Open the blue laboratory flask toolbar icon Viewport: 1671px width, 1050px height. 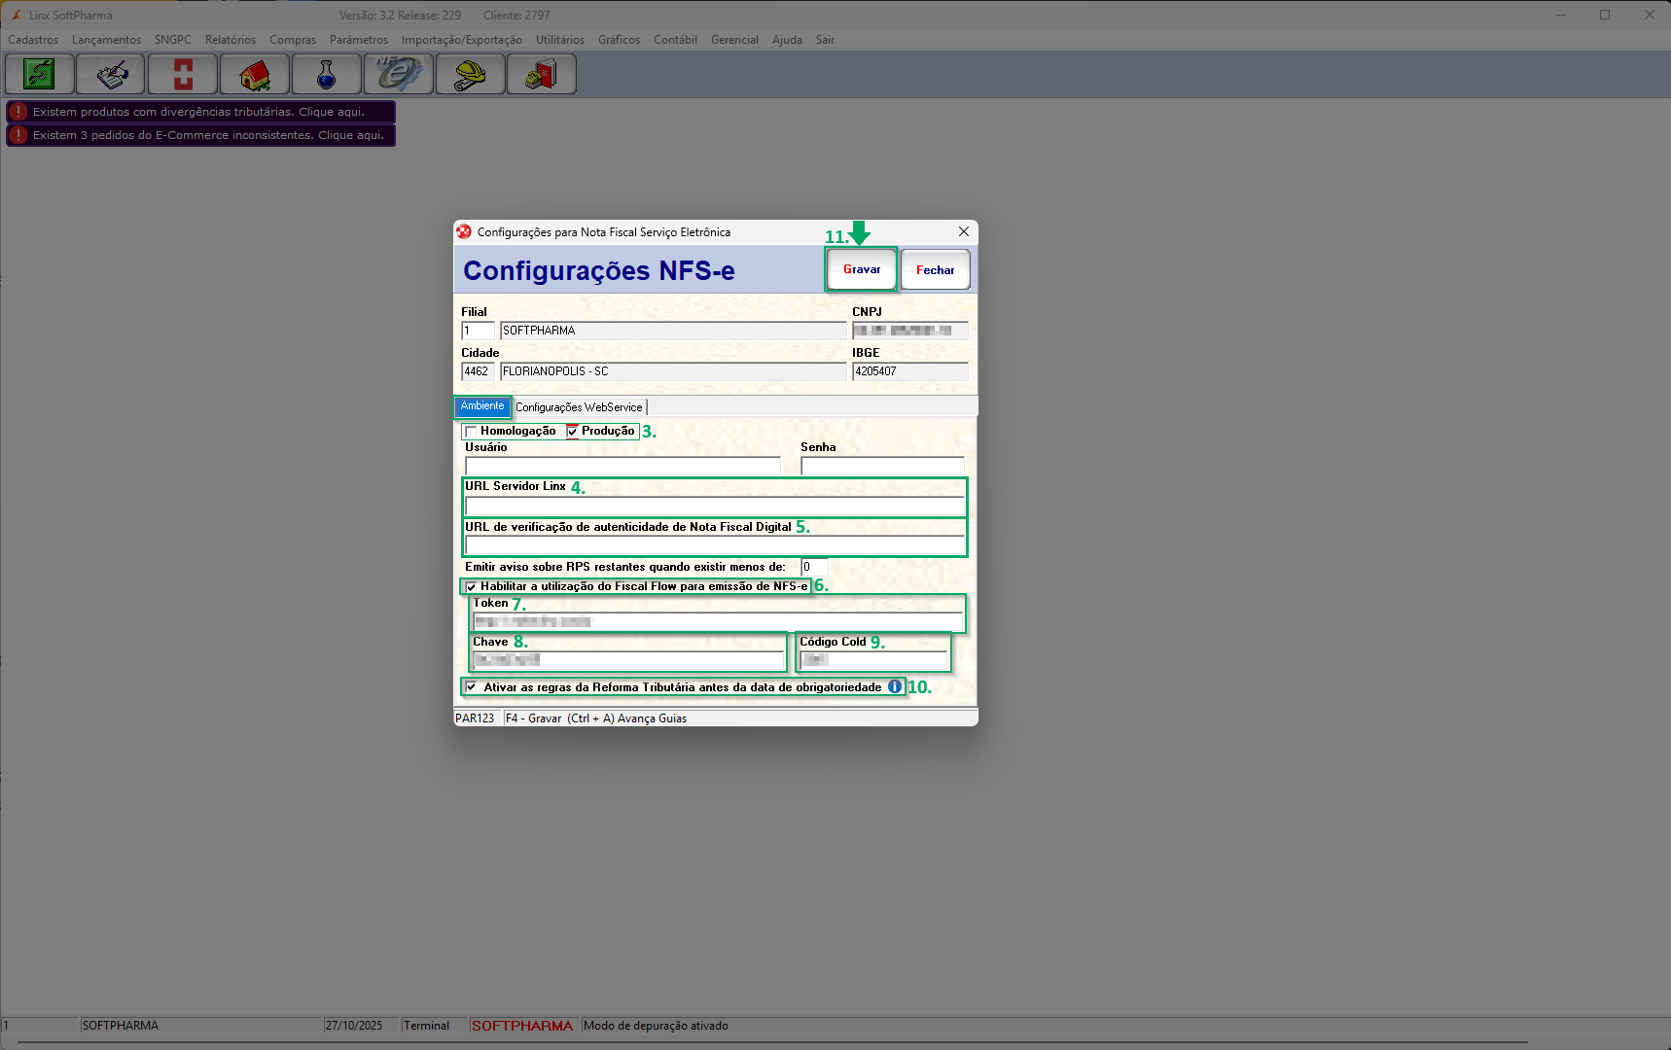coord(327,75)
